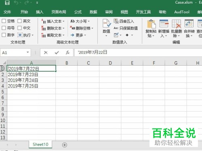Select column B header
202x151 pixels.
tap(67, 63)
